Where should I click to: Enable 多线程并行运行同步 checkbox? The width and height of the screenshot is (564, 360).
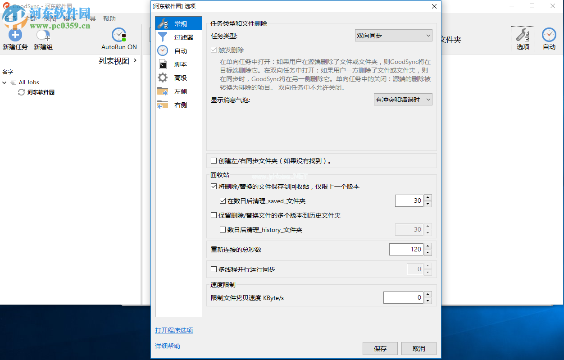click(x=214, y=269)
